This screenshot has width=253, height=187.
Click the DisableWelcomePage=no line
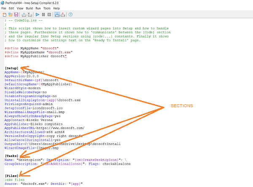[26, 92]
